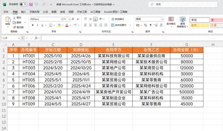Apply Underline formatting
The image size is (223, 131).
42,25
